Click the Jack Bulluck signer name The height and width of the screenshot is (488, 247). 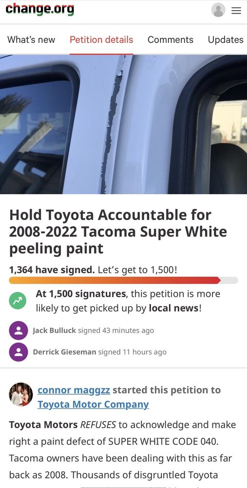pyautogui.click(x=55, y=330)
